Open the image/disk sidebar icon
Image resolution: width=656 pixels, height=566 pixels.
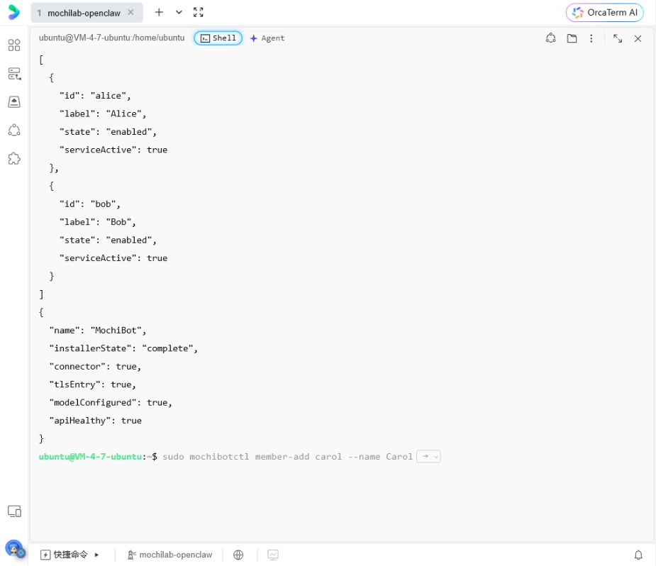14,101
